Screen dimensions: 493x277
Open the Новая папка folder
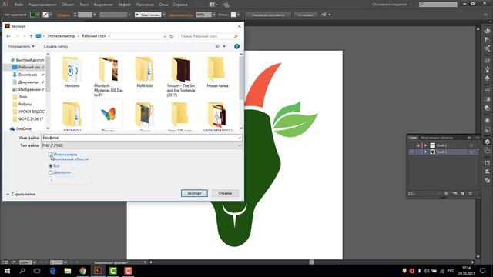(217, 72)
